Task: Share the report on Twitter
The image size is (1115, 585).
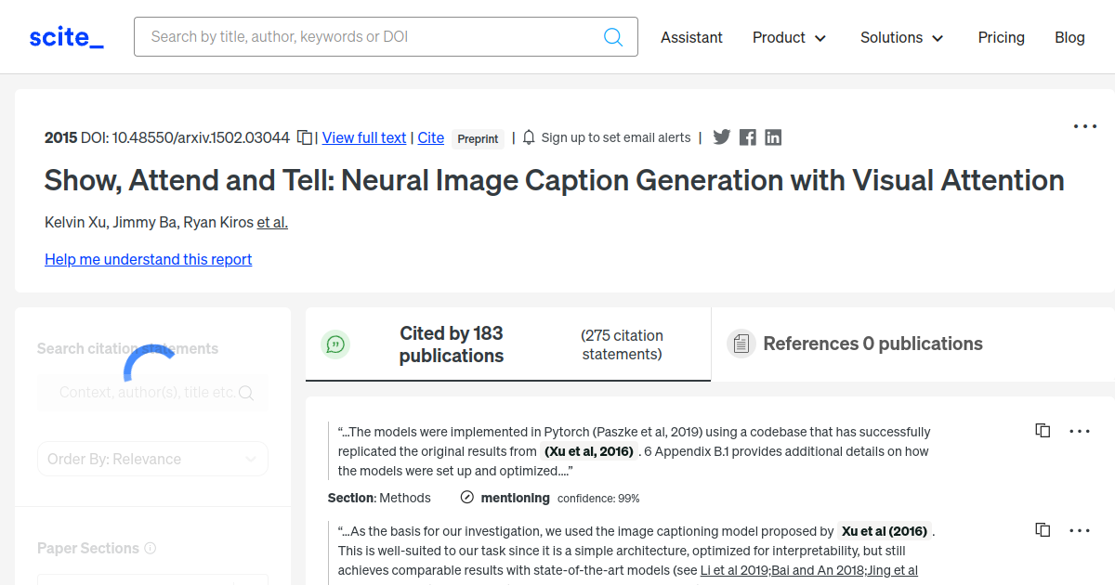Action: pyautogui.click(x=721, y=136)
